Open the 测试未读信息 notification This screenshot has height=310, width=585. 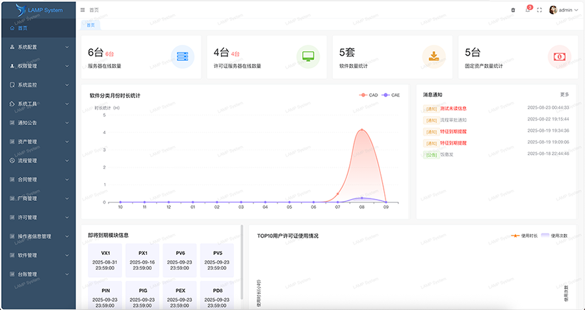coord(453,109)
